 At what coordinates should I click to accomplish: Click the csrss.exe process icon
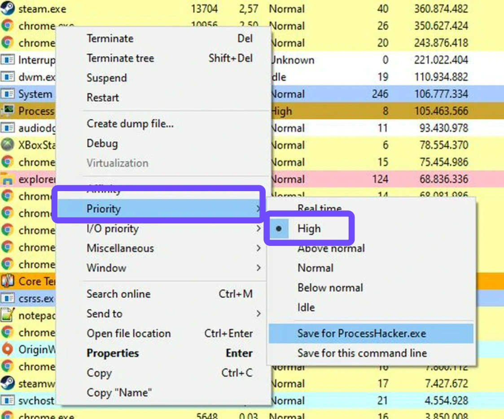7,298
